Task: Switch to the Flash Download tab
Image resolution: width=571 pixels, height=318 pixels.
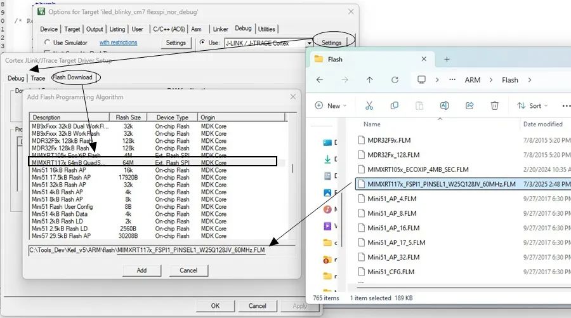Action: (x=72, y=77)
